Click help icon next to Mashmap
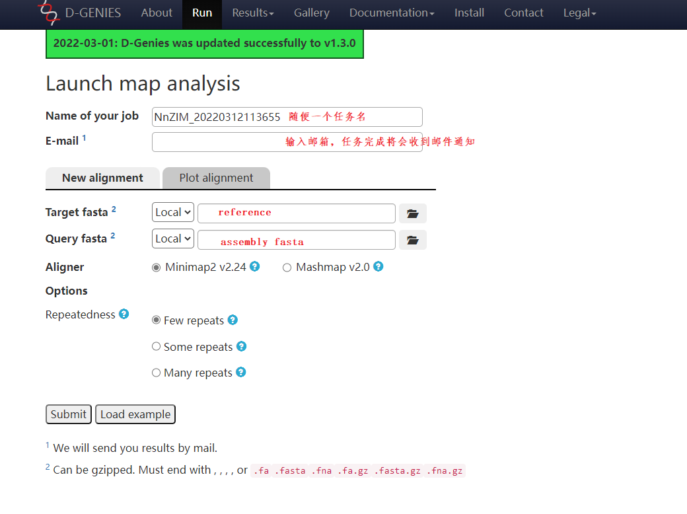This screenshot has width=687, height=514. pyautogui.click(x=378, y=267)
